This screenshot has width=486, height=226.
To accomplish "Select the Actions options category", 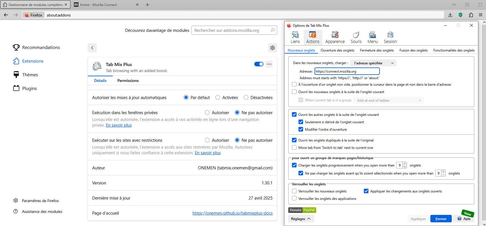I will coord(313,38).
